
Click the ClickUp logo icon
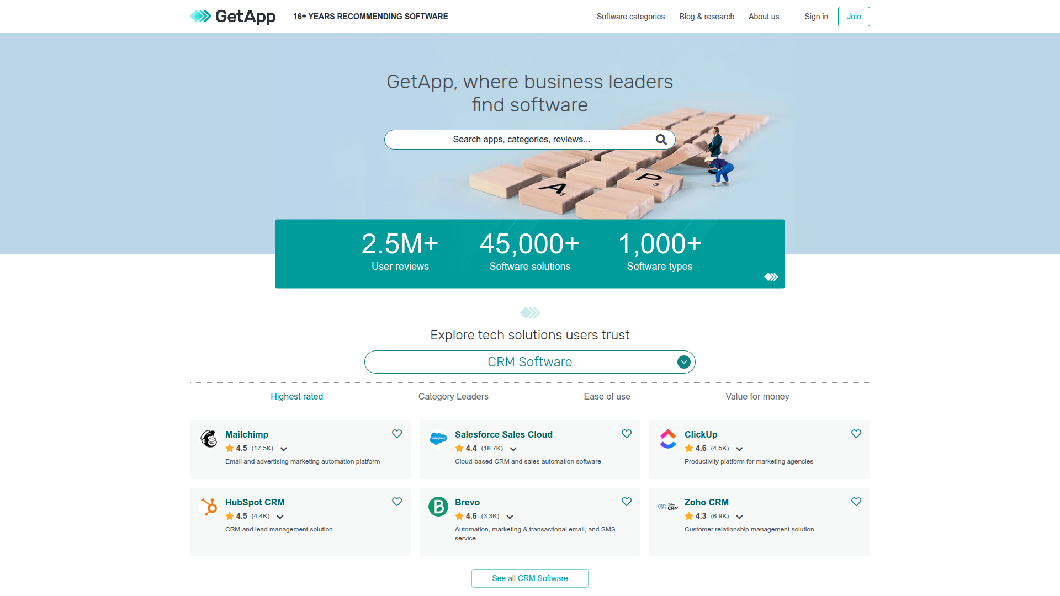[667, 439]
